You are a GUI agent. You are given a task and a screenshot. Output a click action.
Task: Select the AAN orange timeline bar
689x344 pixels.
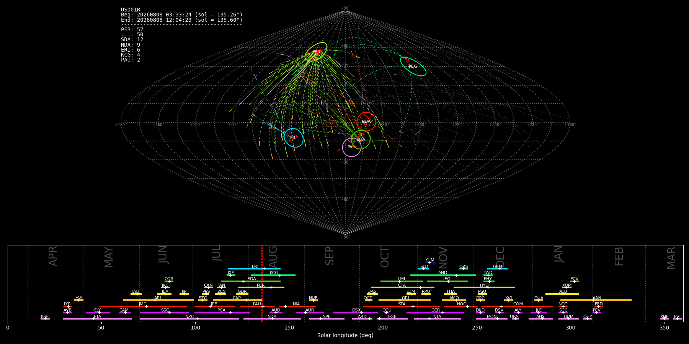pos(596,300)
